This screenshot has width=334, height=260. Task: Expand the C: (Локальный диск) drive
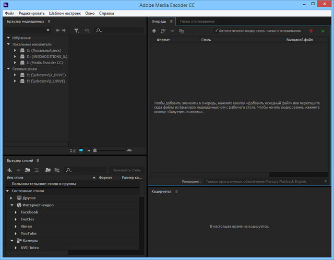point(15,51)
